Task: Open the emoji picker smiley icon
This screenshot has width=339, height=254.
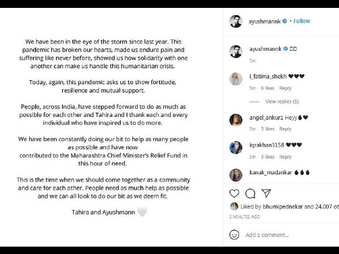Action: coord(234,234)
